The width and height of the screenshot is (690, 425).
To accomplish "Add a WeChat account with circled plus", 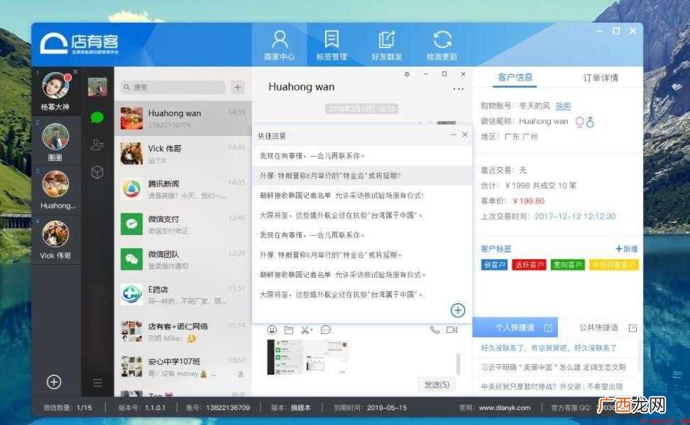I will click(54, 382).
